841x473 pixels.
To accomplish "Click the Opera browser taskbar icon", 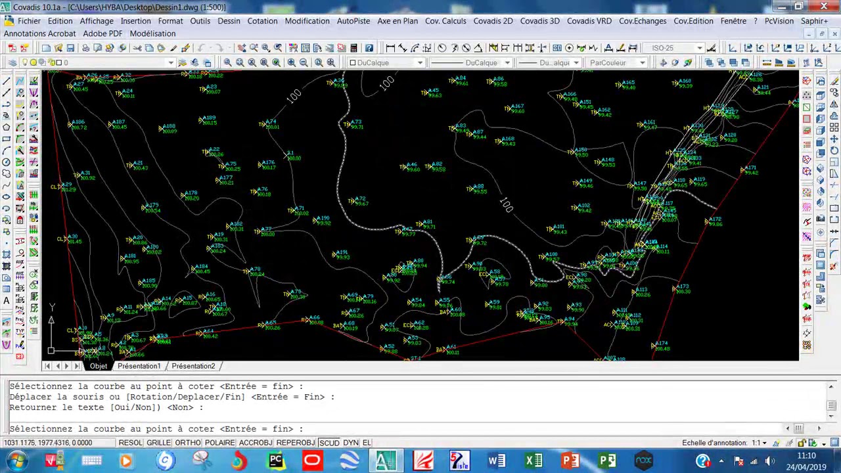I will [x=311, y=461].
